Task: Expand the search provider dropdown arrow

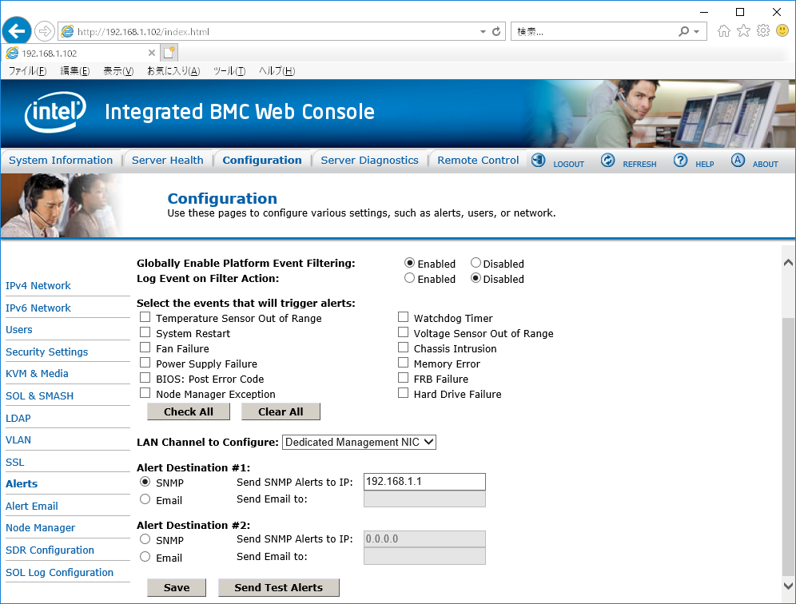Action: tap(697, 31)
